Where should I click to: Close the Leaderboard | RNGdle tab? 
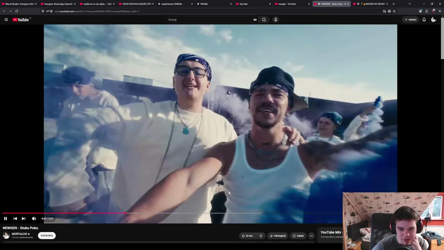tap(192, 4)
